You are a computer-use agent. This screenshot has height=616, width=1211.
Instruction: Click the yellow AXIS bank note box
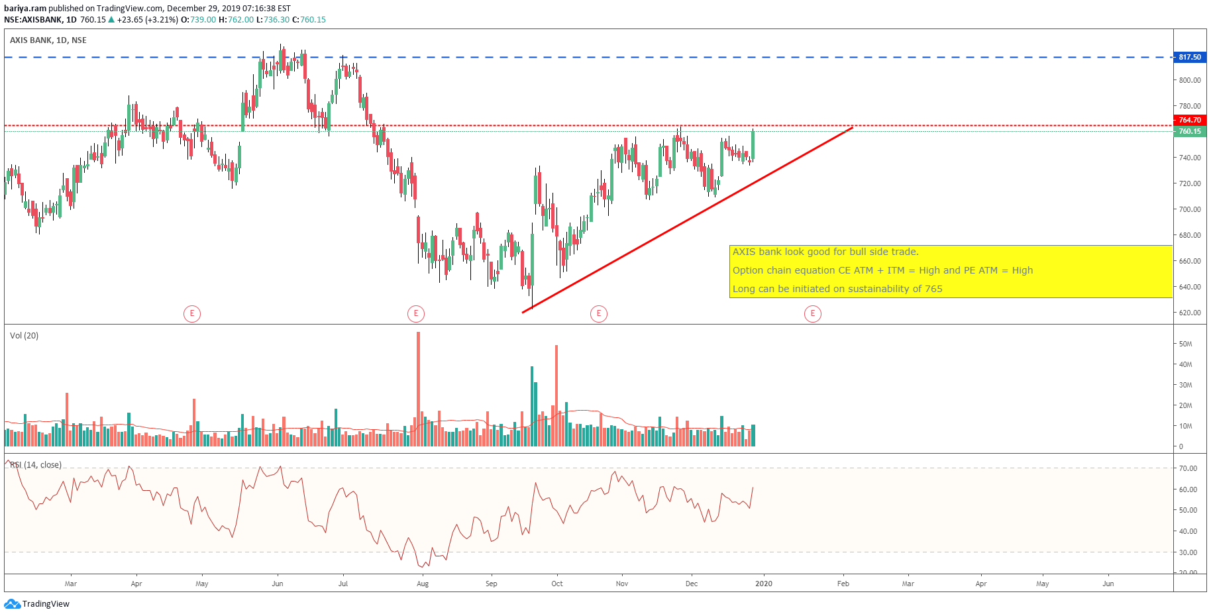click(x=951, y=272)
